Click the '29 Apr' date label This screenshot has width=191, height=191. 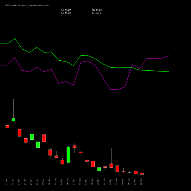click(43, 182)
